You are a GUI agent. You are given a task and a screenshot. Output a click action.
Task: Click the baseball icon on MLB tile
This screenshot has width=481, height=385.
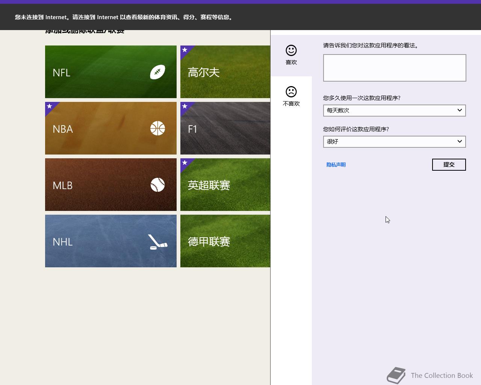coord(157,185)
